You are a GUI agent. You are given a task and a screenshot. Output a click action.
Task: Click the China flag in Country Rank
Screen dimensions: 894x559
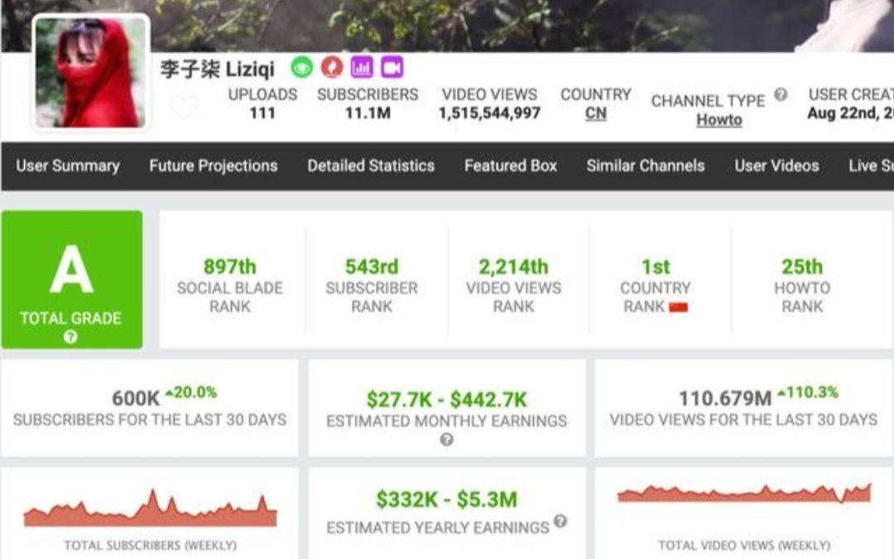pyautogui.click(x=679, y=308)
